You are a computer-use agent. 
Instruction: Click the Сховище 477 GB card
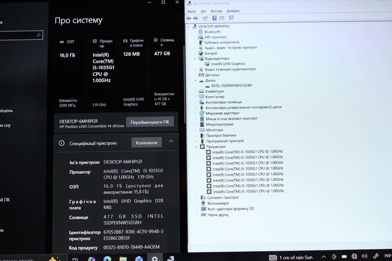click(163, 71)
